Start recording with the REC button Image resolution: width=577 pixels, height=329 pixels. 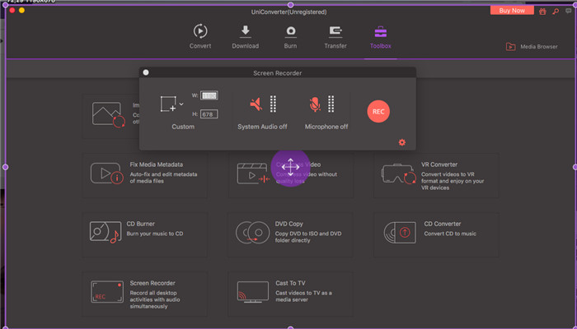[x=378, y=112]
